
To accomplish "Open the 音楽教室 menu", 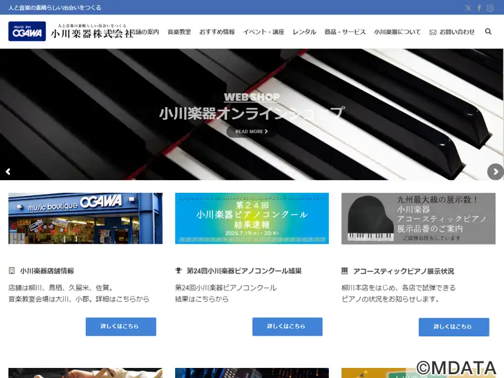I will click(180, 32).
